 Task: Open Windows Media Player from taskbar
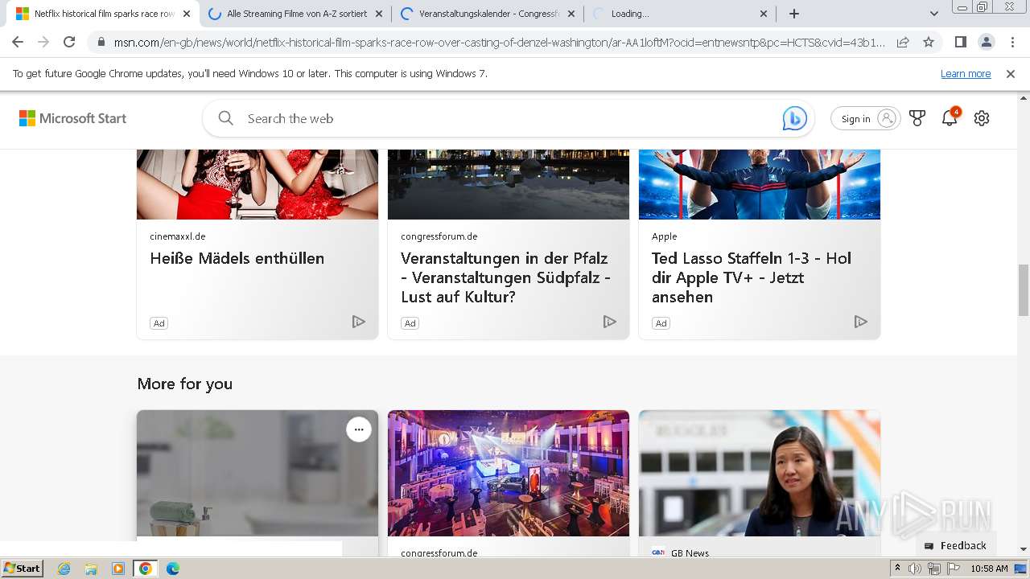point(118,569)
